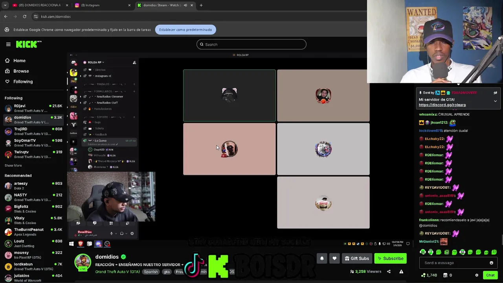Reload the page in Chrome
This screenshot has width=503, height=283.
click(24, 17)
